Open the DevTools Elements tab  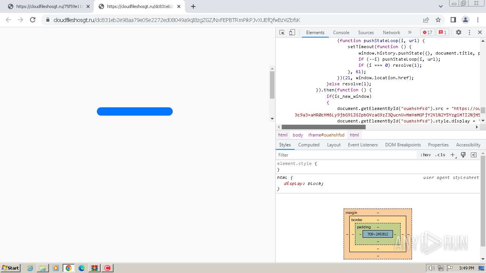pyautogui.click(x=315, y=33)
